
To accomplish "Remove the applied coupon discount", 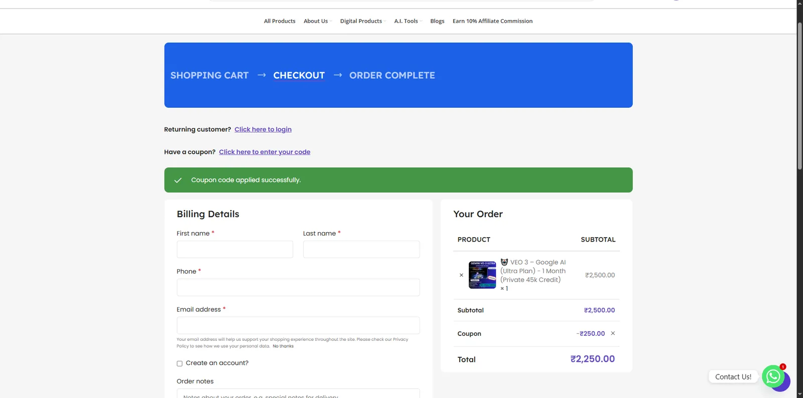I will click(613, 333).
